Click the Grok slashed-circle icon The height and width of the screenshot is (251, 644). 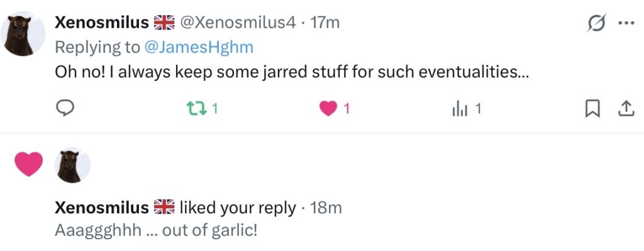click(597, 23)
